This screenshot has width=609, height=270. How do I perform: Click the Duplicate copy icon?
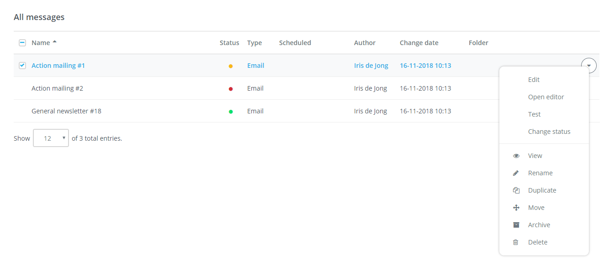point(516,190)
